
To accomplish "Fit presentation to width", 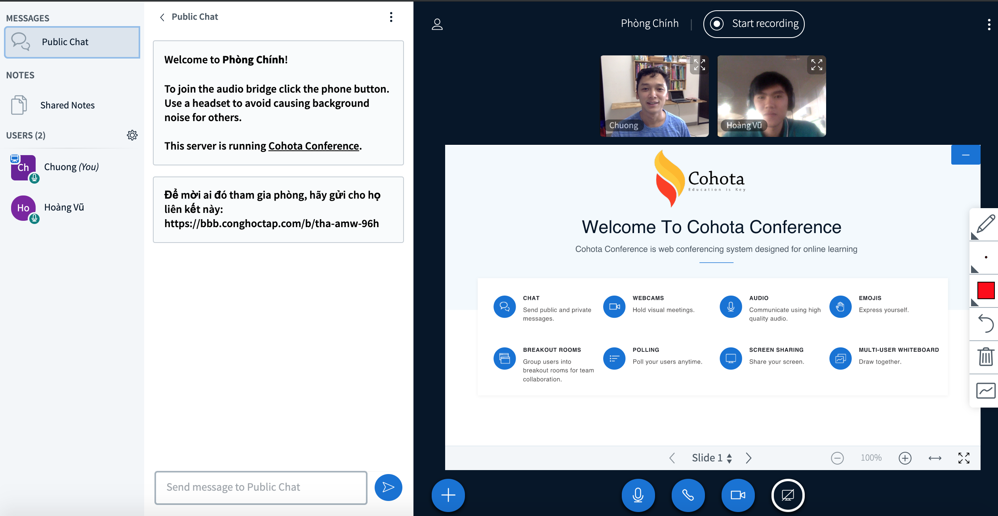I will [935, 458].
